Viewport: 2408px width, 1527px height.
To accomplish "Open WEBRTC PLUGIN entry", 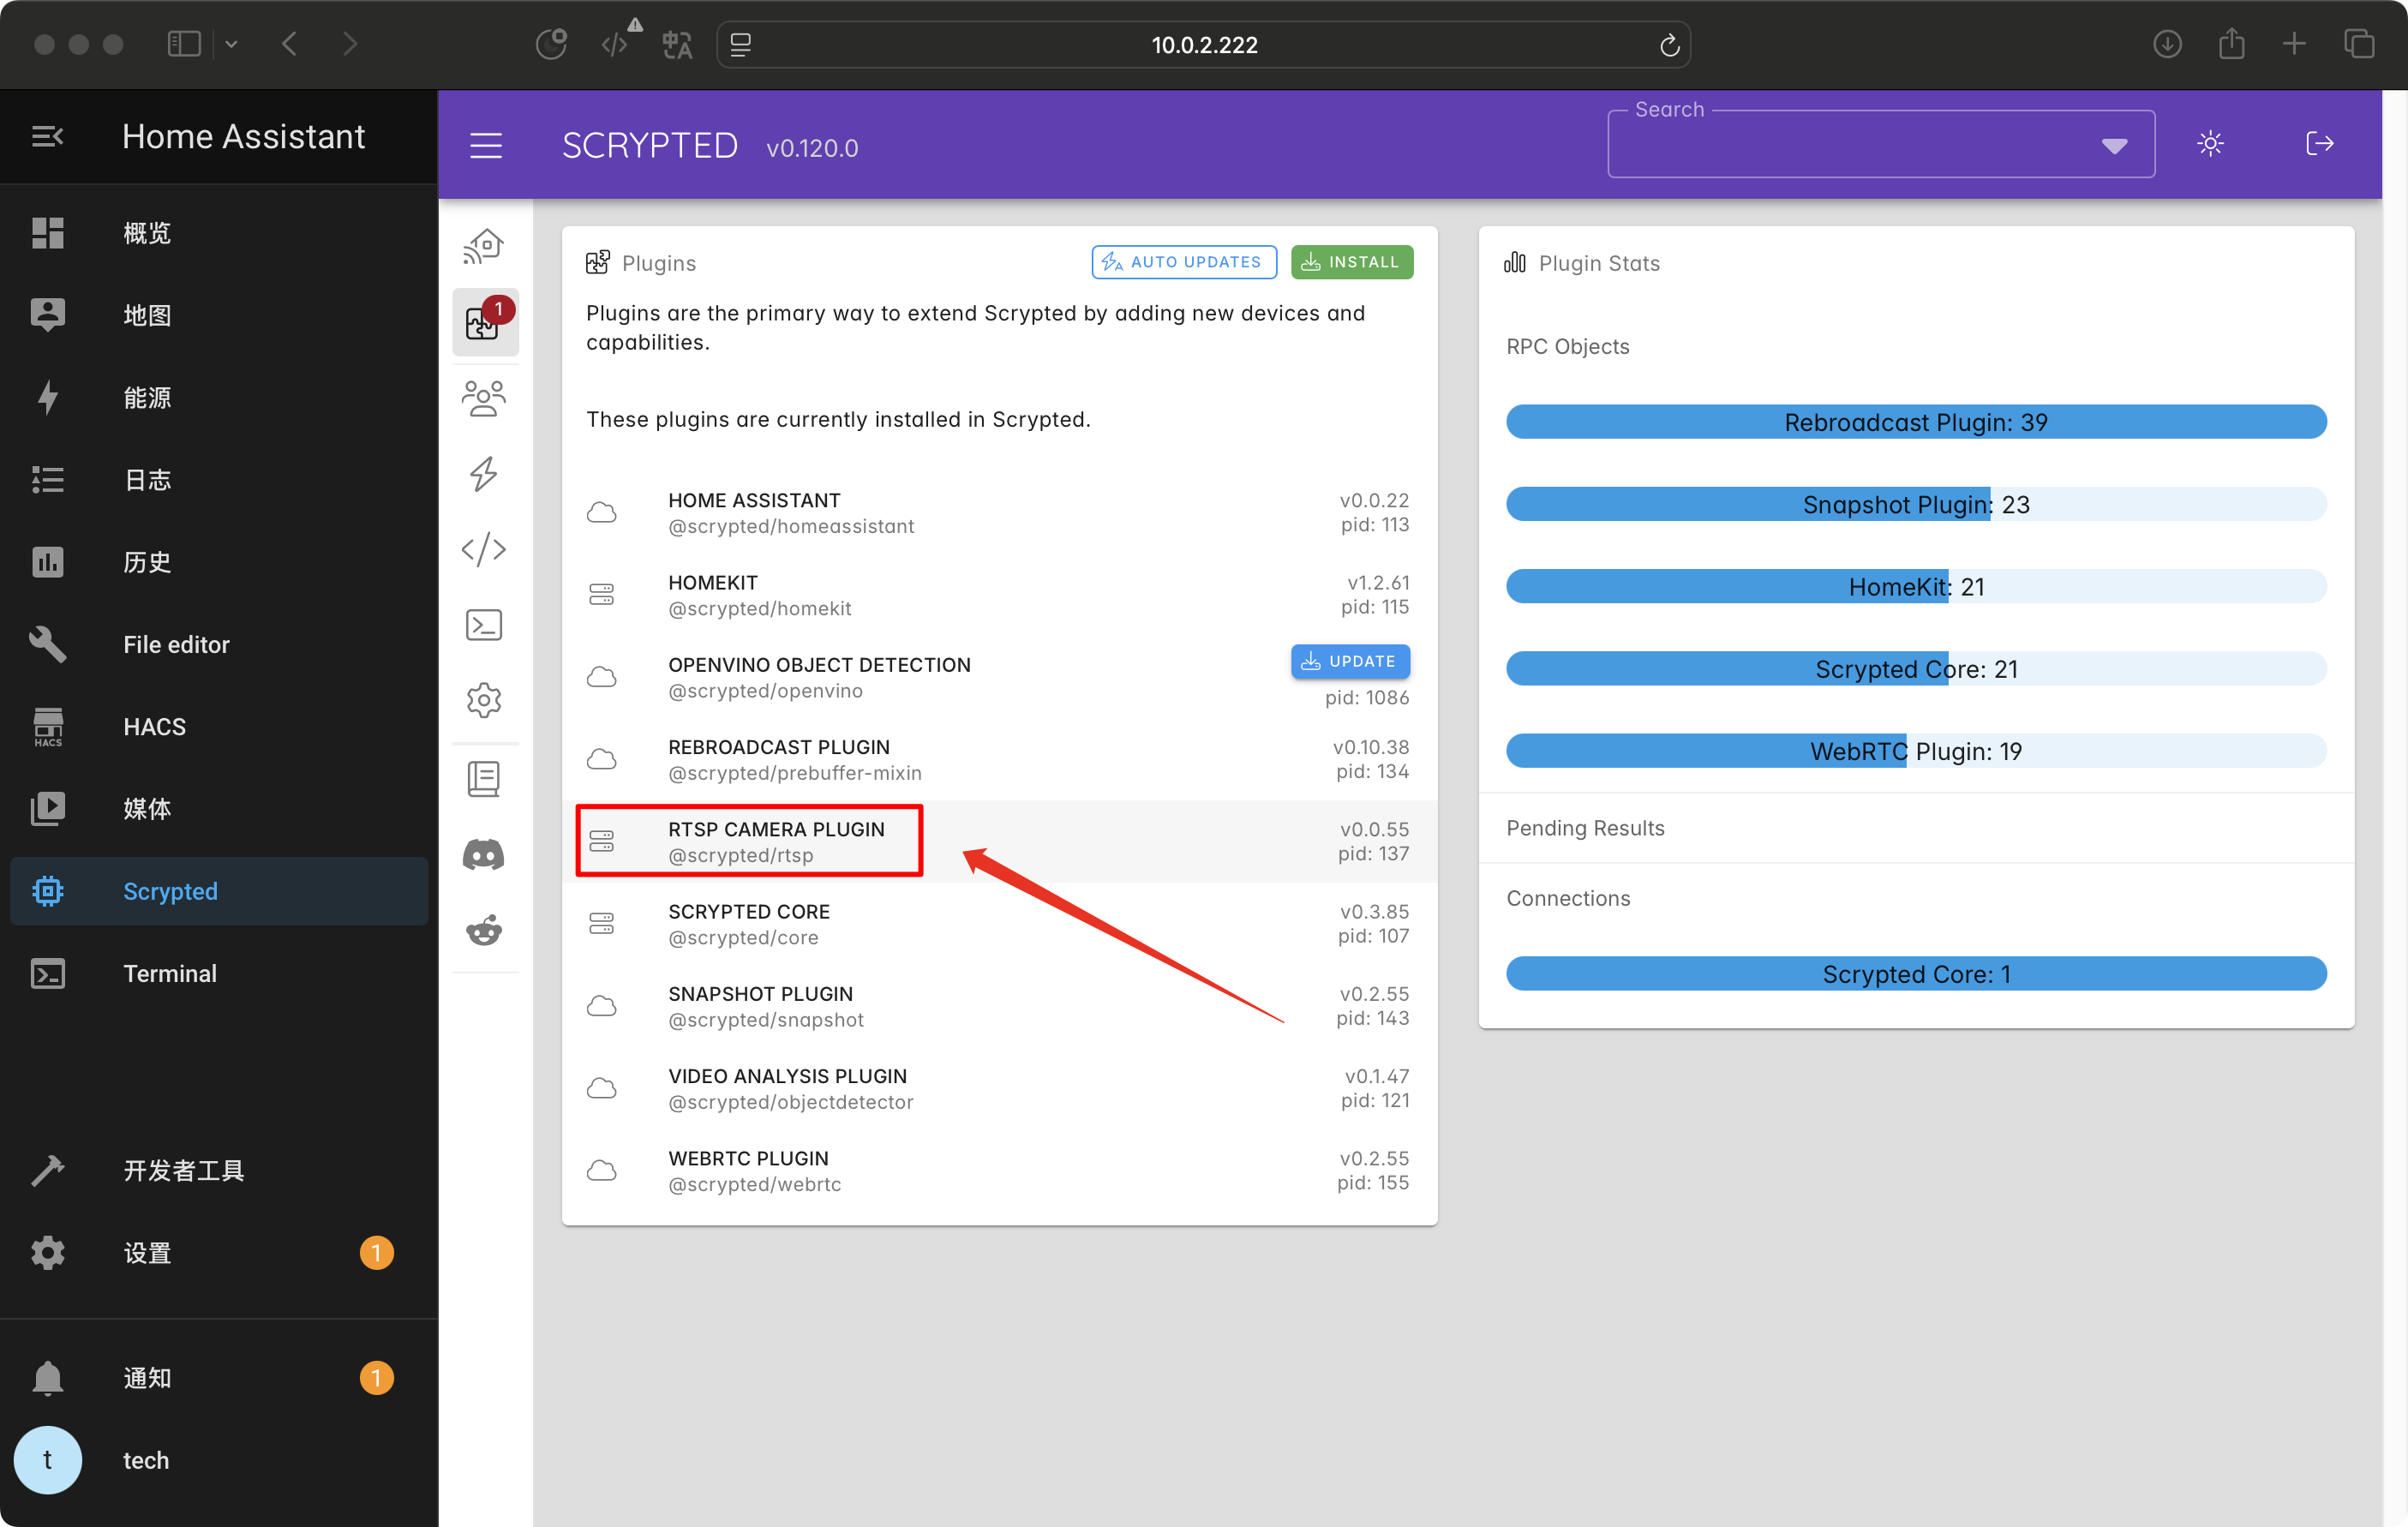I will tap(999, 1170).
